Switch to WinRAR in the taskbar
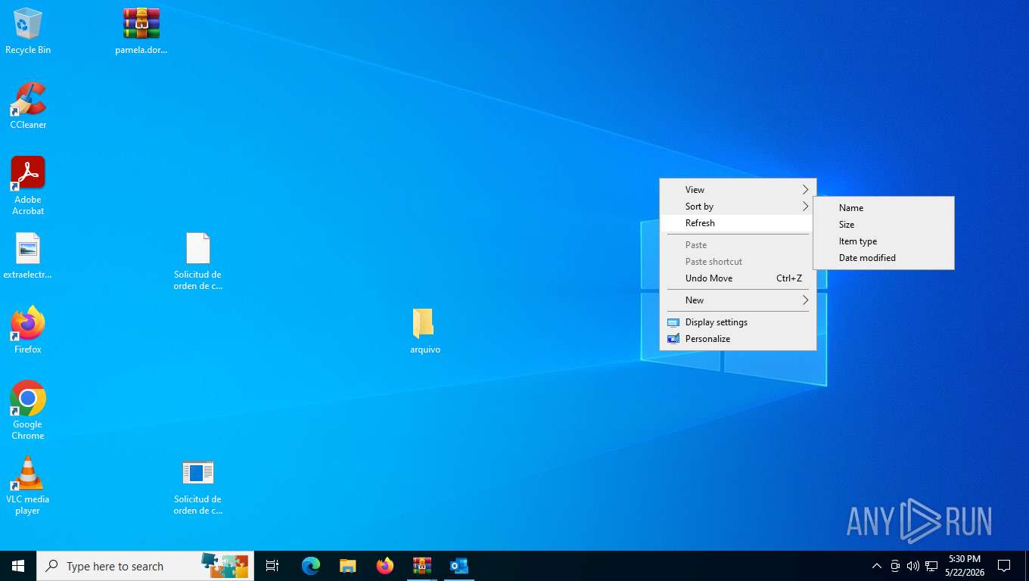Image resolution: width=1029 pixels, height=581 pixels. (x=421, y=566)
